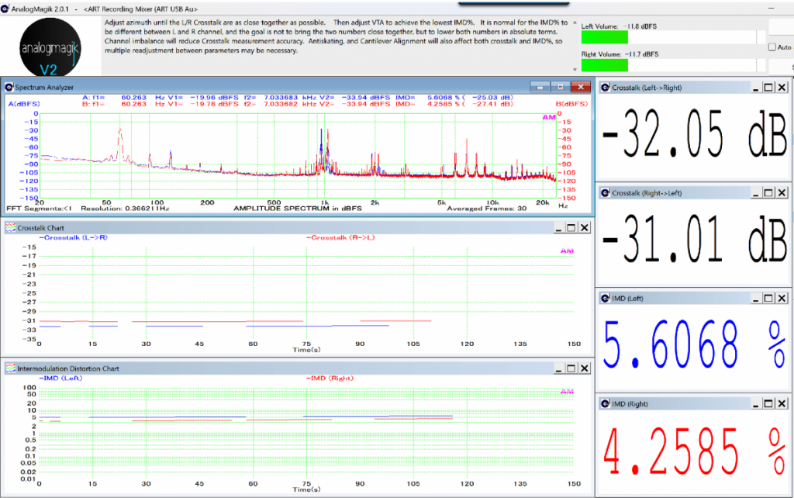This screenshot has height=498, width=794.
Task: Click the blue Crosstalk (L->R) chart legend
Action: click(74, 237)
